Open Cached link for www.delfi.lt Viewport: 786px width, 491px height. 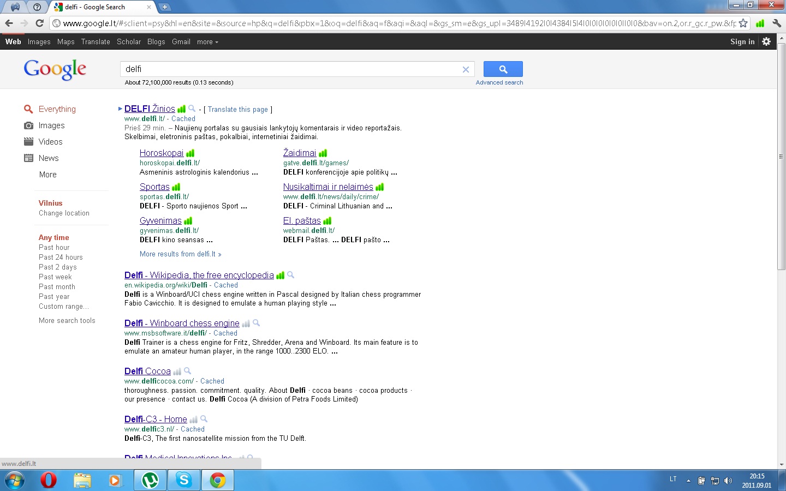183,119
